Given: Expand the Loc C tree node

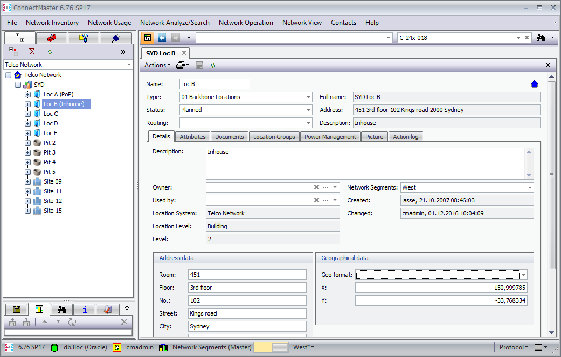Looking at the screenshot, I should [x=28, y=114].
